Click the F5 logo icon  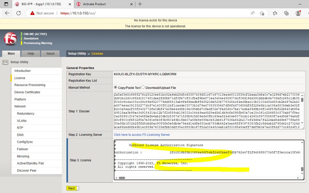(x=10, y=39)
